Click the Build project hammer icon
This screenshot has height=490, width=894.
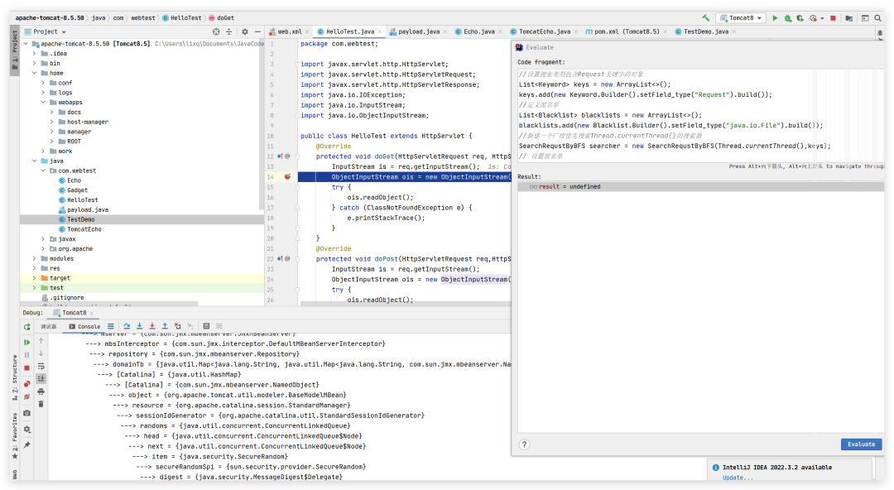click(705, 17)
